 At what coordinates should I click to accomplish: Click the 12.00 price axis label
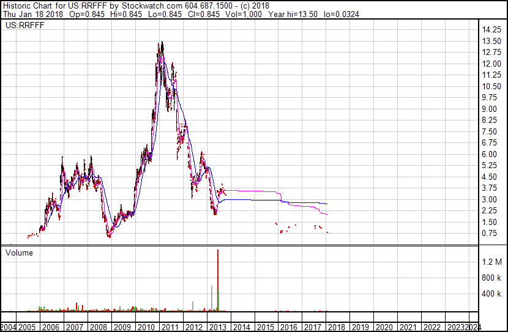click(x=491, y=64)
